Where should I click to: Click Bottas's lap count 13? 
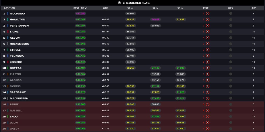tap(253, 68)
